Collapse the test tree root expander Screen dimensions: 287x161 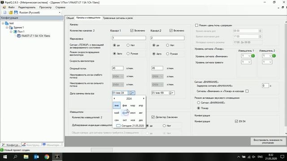[x=3, y=23]
